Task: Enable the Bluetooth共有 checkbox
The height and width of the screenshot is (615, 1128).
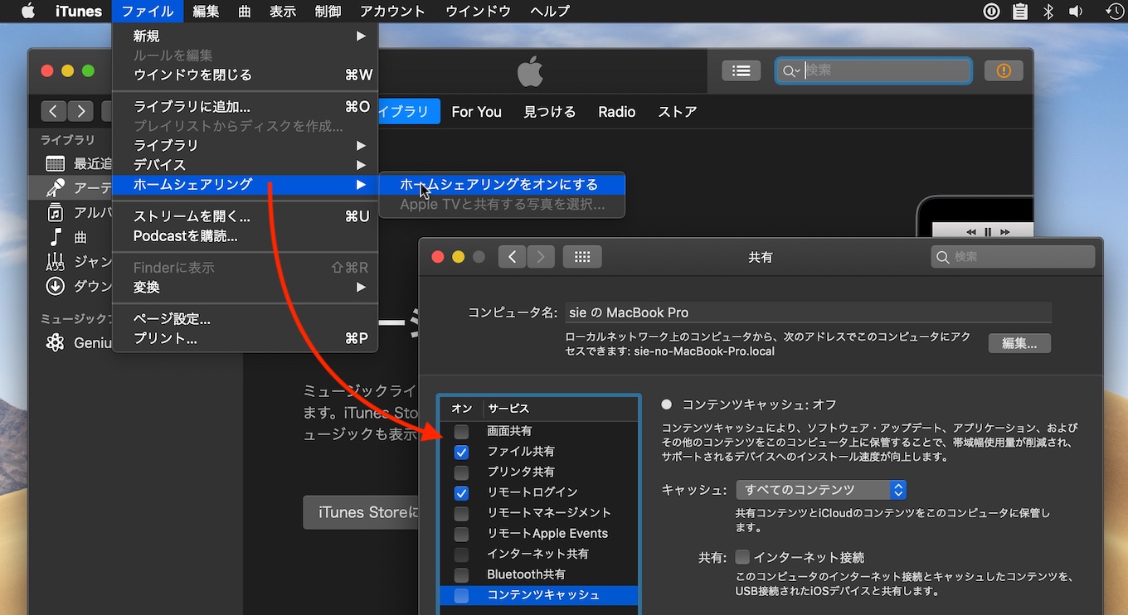Action: pos(461,575)
